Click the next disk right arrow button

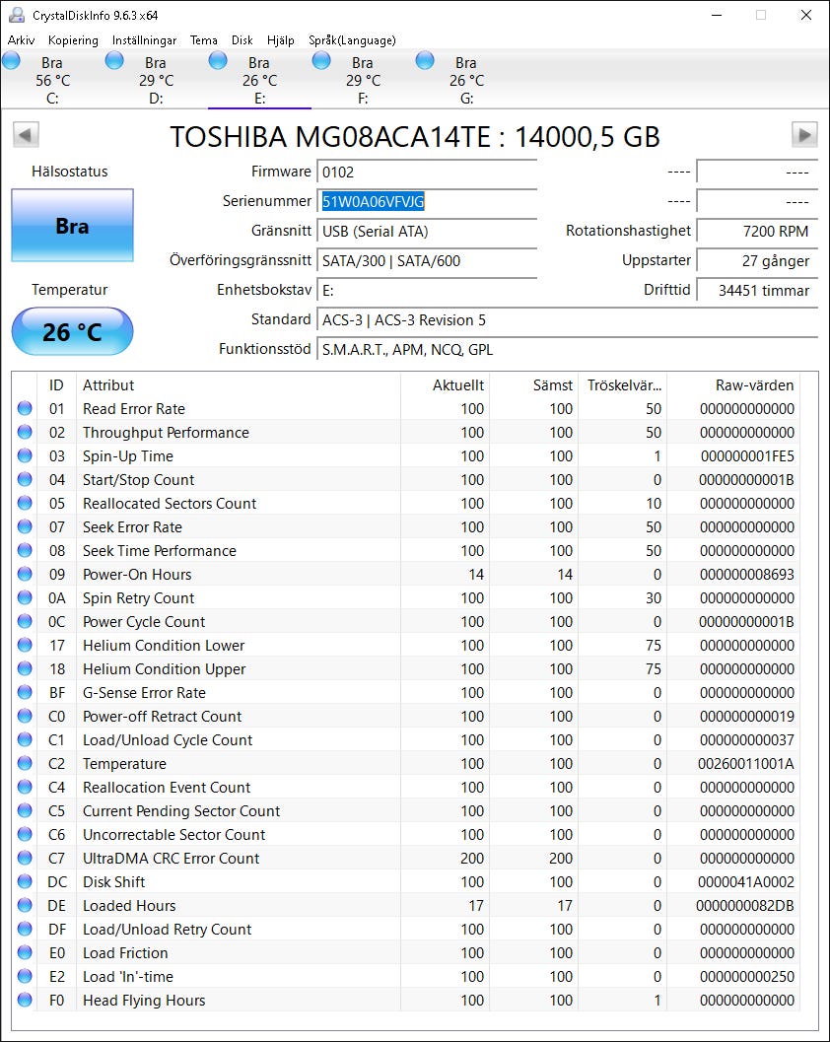click(x=804, y=135)
